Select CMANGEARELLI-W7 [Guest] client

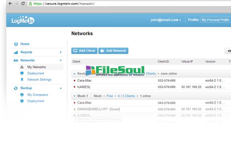99,109
